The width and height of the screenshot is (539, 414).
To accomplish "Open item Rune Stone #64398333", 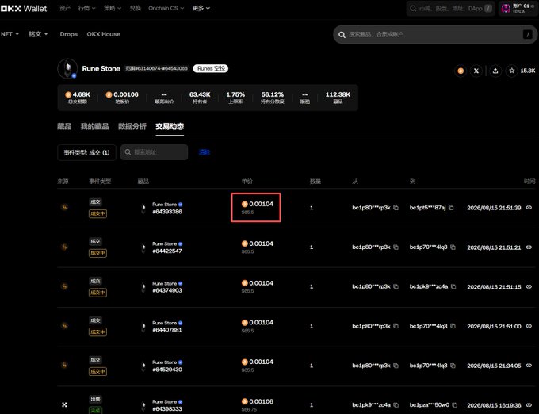I will 167,405.
